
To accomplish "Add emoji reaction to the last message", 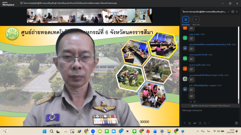I will pyautogui.click(x=195, y=101).
